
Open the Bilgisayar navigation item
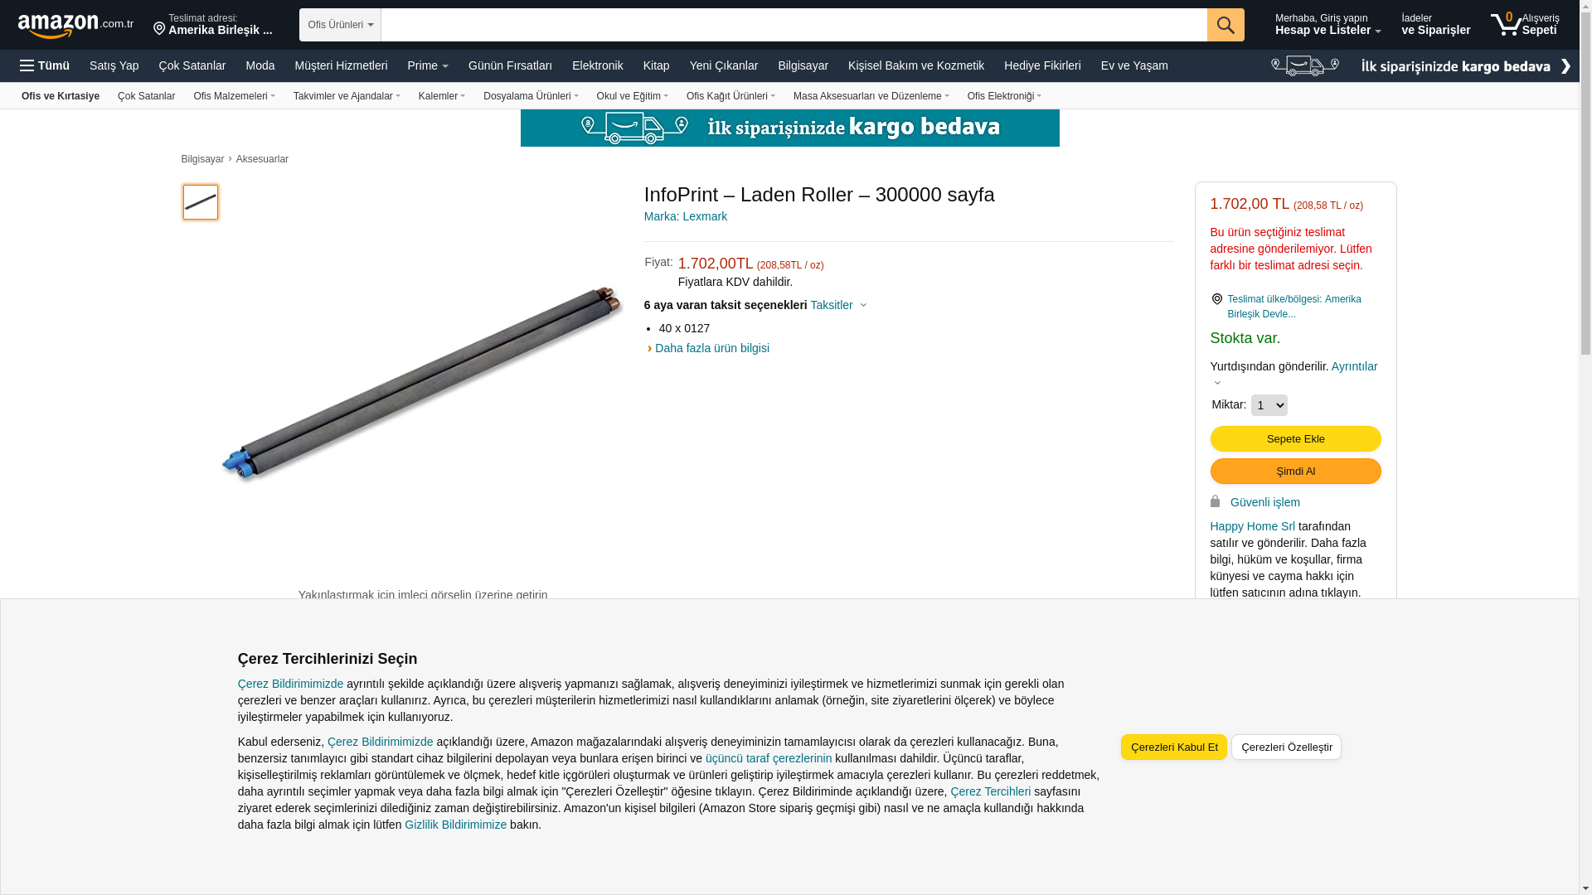tap(803, 65)
